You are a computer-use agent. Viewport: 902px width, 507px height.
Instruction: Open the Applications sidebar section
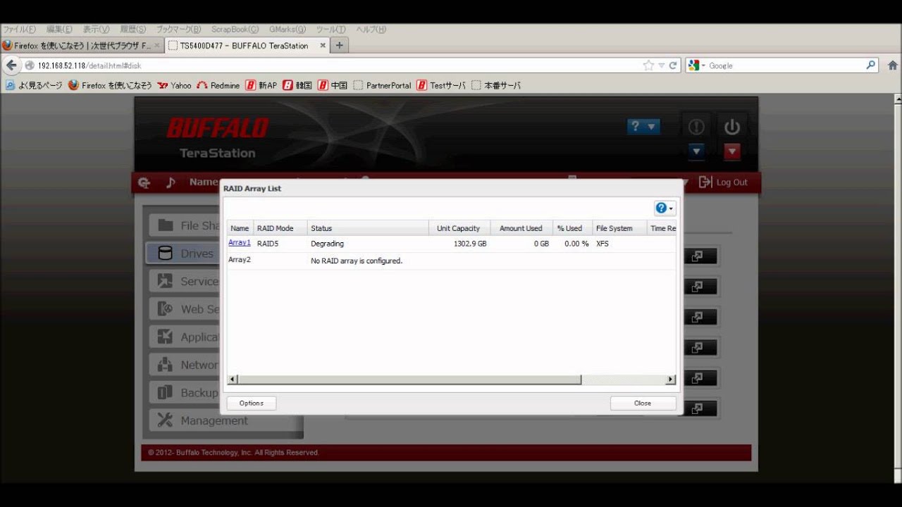[x=185, y=337]
